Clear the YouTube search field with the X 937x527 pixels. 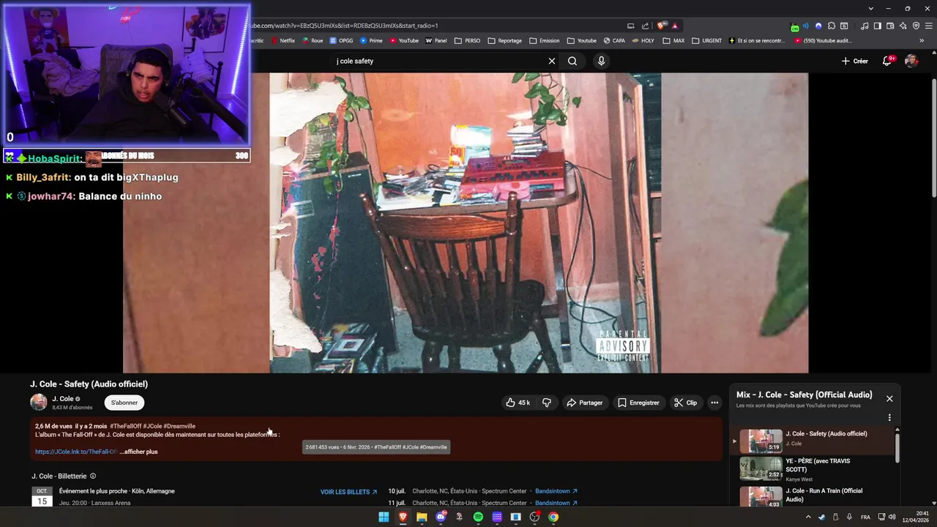click(x=552, y=61)
